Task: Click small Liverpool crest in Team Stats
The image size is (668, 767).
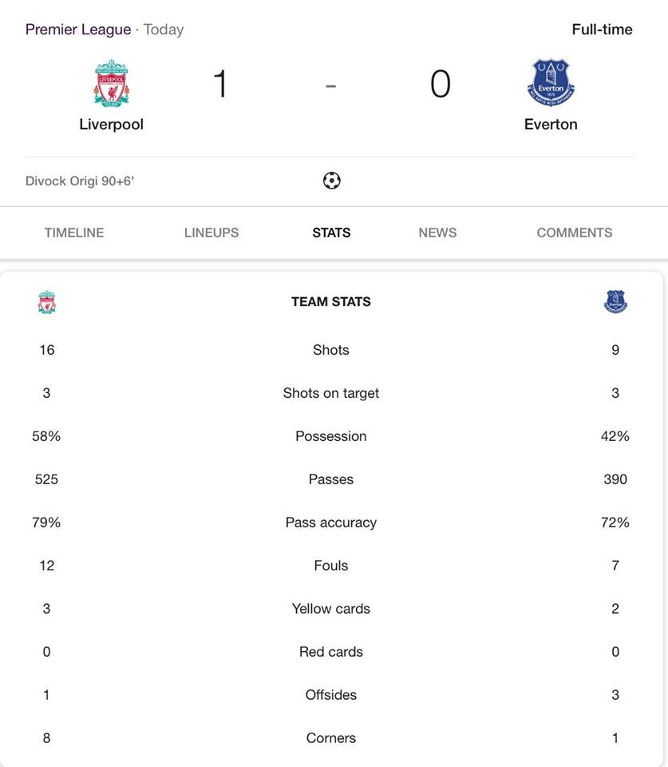Action: 47,302
